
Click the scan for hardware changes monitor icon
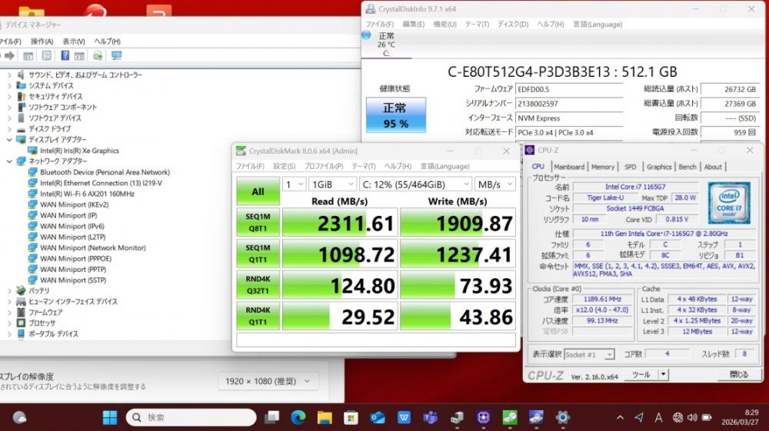pos(117,56)
